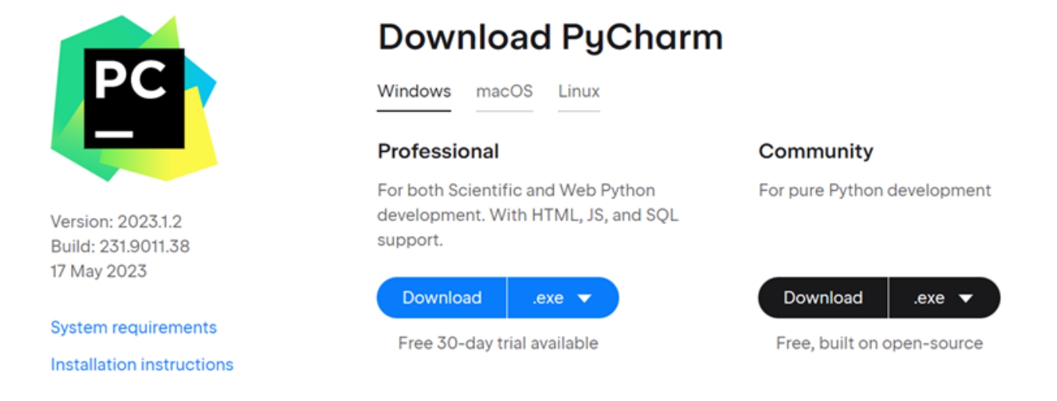The height and width of the screenshot is (401, 1057).
Task: Open the Linux tab
Action: [579, 91]
